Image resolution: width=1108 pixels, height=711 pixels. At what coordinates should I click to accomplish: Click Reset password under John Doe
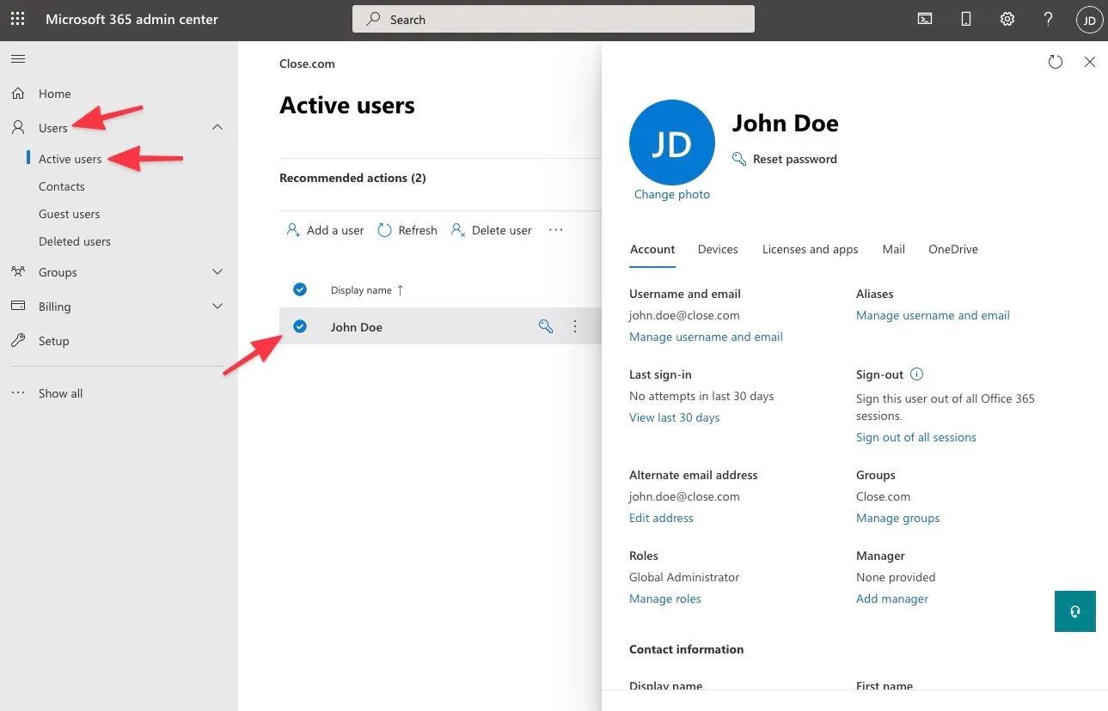pos(785,159)
